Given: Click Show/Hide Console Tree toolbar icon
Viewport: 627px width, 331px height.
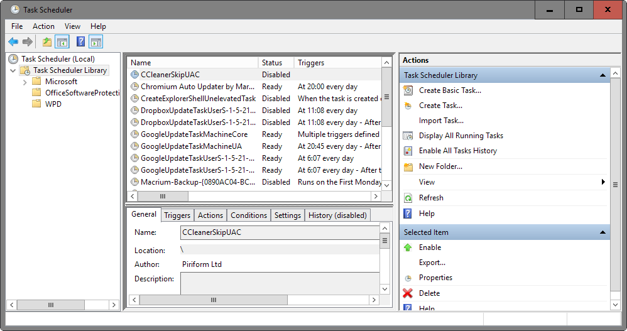Looking at the screenshot, I should [62, 42].
